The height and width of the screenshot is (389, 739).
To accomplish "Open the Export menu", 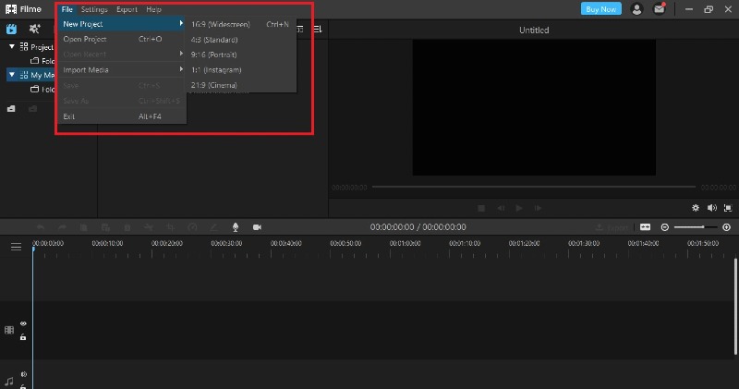I will pos(127,9).
